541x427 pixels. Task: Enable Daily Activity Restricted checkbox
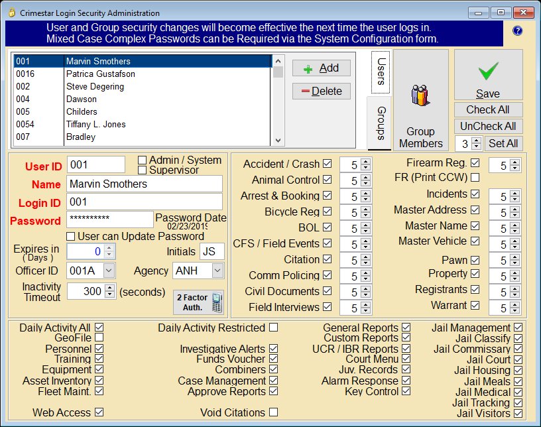(x=274, y=328)
